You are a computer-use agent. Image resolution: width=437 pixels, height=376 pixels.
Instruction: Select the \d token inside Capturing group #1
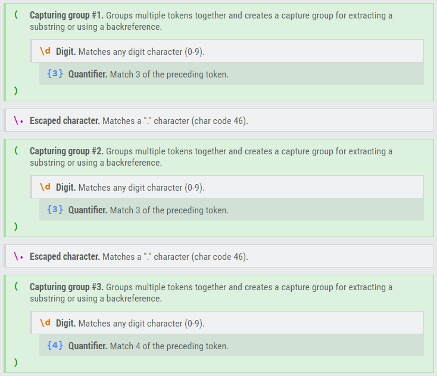coord(45,51)
